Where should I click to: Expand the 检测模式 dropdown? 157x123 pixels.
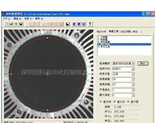coord(133,64)
